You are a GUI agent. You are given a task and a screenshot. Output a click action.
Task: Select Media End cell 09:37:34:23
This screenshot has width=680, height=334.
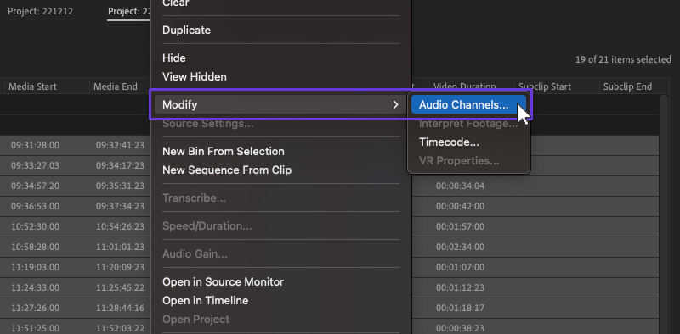tap(120, 206)
